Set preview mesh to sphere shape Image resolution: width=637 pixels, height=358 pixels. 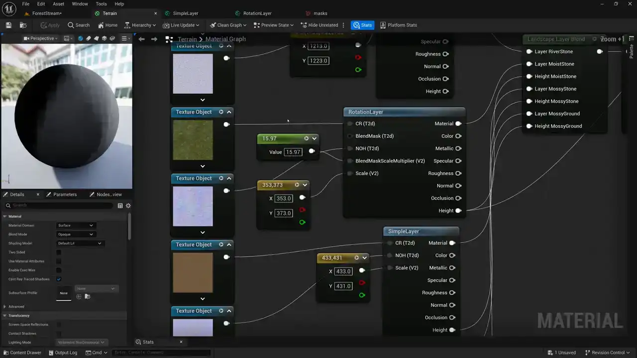pos(80,38)
